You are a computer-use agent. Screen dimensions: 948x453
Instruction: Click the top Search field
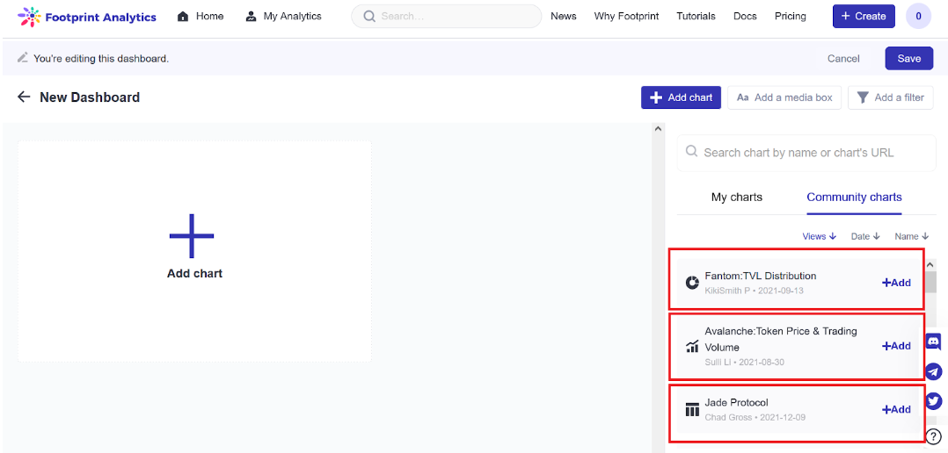tap(446, 17)
